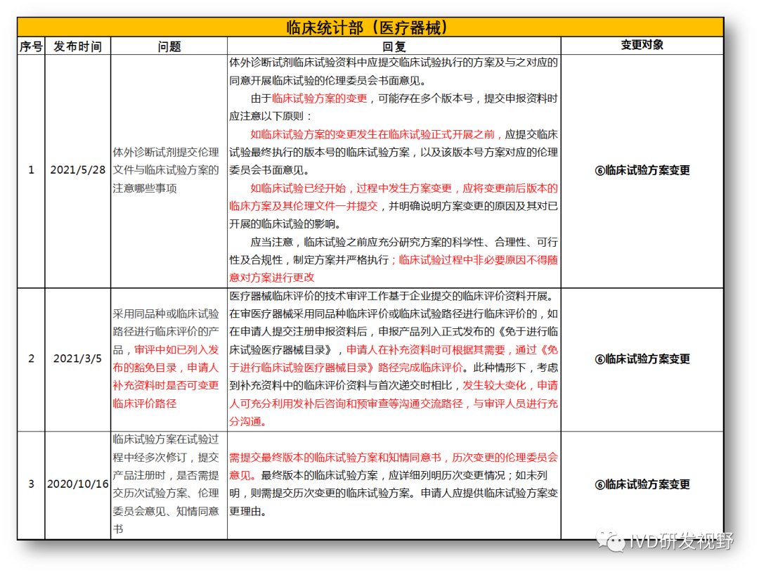Click the reply cell beginning 医疗器械临床评价的技术审评
759x575 pixels.
pyautogui.click(x=394, y=358)
